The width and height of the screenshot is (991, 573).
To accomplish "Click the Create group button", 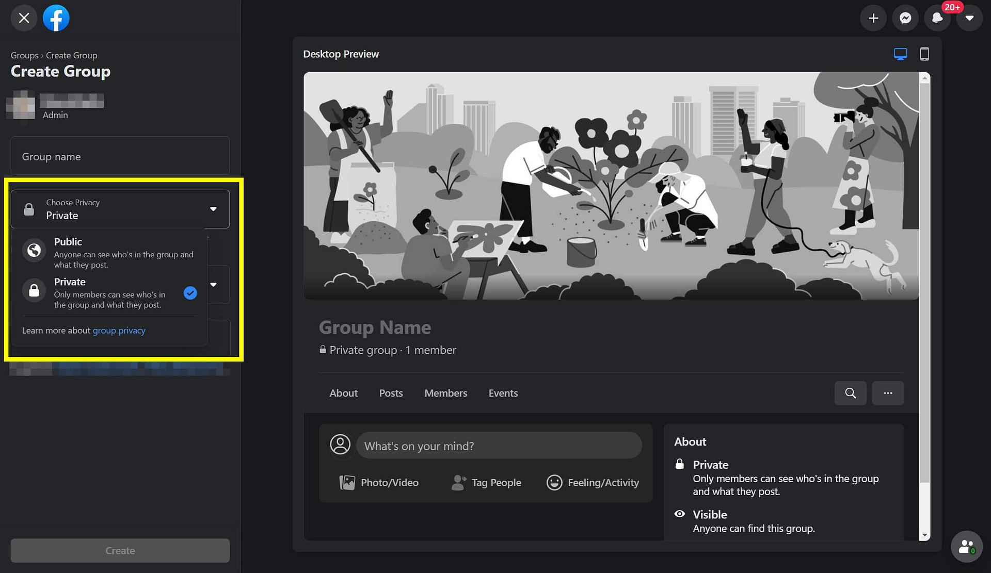I will pos(119,550).
